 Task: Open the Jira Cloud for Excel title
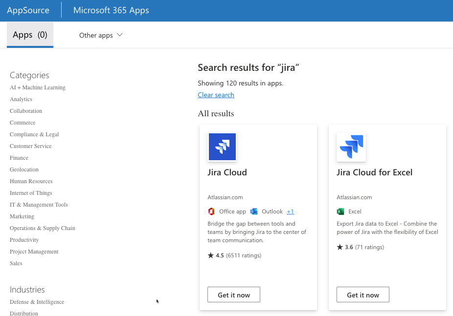click(x=374, y=172)
